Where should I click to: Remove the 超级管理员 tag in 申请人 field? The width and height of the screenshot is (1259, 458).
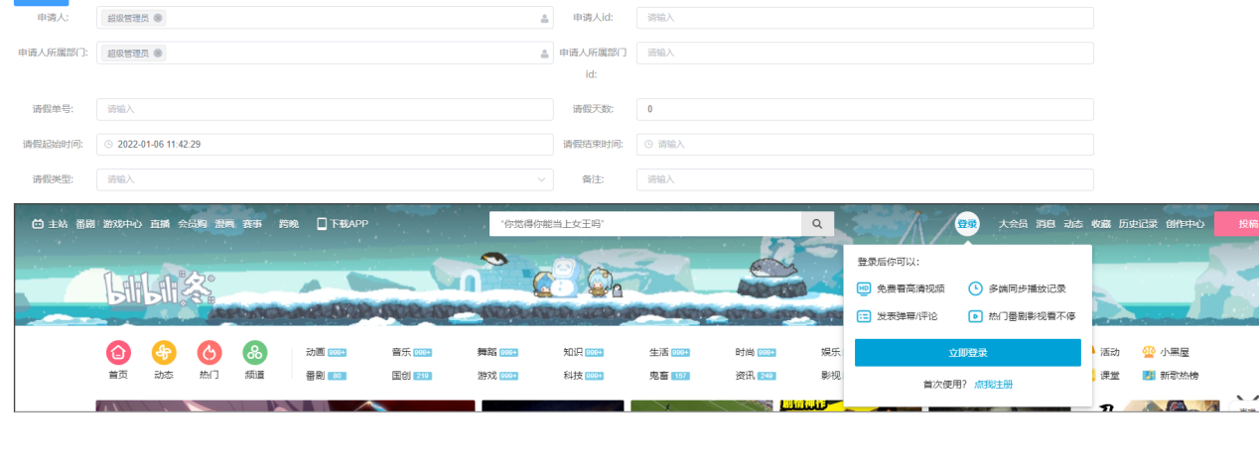(x=158, y=18)
